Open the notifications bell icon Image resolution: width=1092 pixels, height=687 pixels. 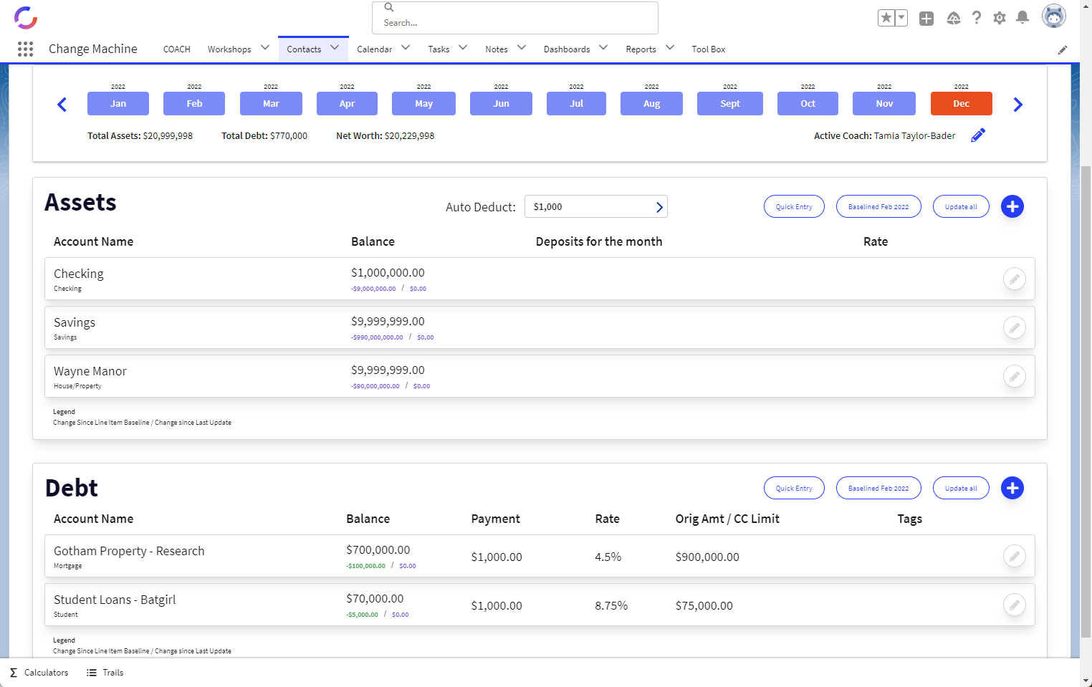pyautogui.click(x=1022, y=18)
